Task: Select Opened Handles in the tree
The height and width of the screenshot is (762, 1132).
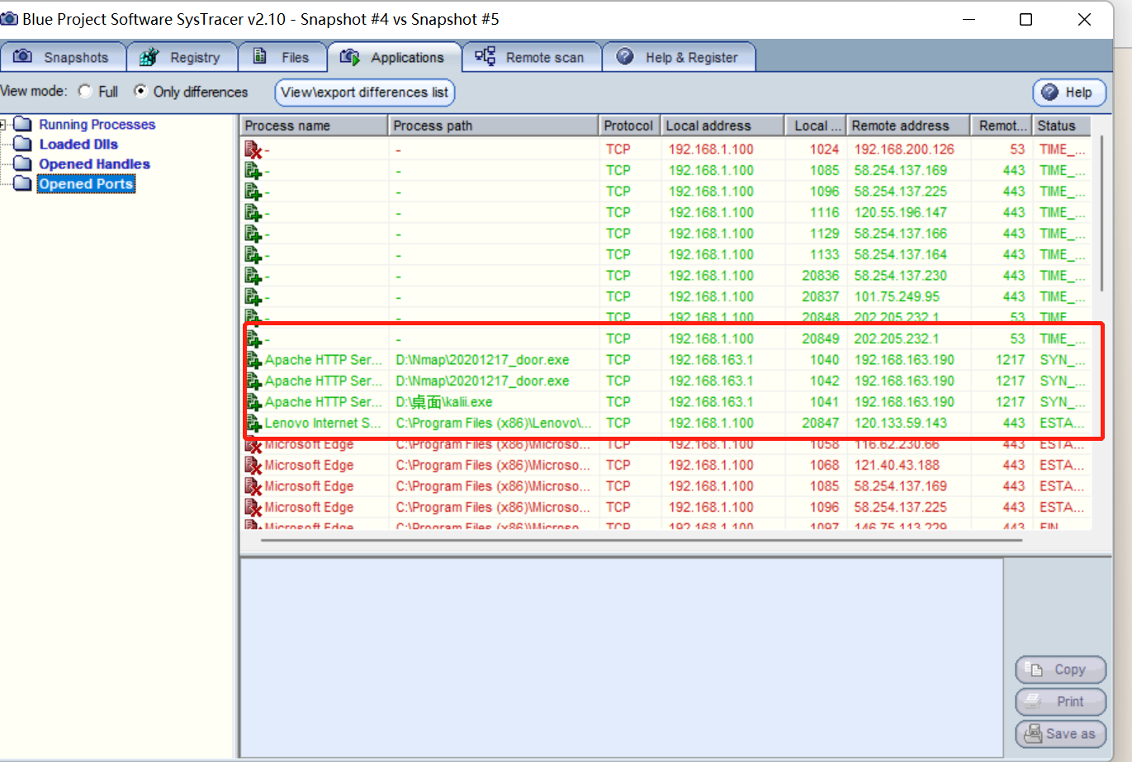Action: [94, 164]
